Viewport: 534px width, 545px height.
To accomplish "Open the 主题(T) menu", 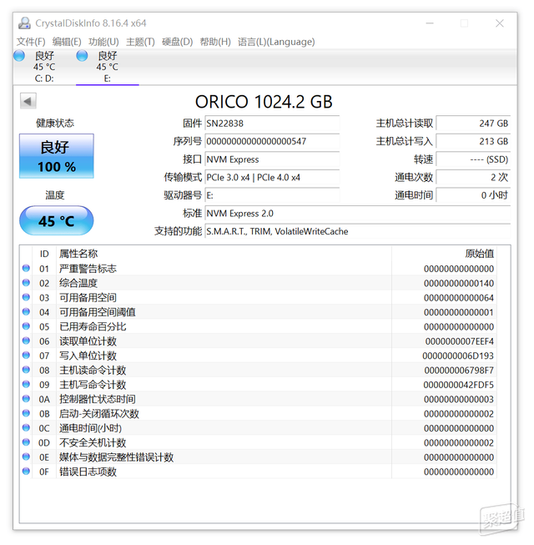I will 140,42.
